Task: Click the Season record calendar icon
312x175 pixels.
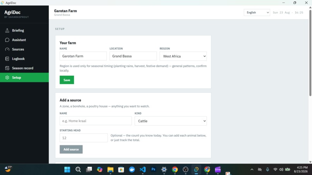Action: point(7,68)
